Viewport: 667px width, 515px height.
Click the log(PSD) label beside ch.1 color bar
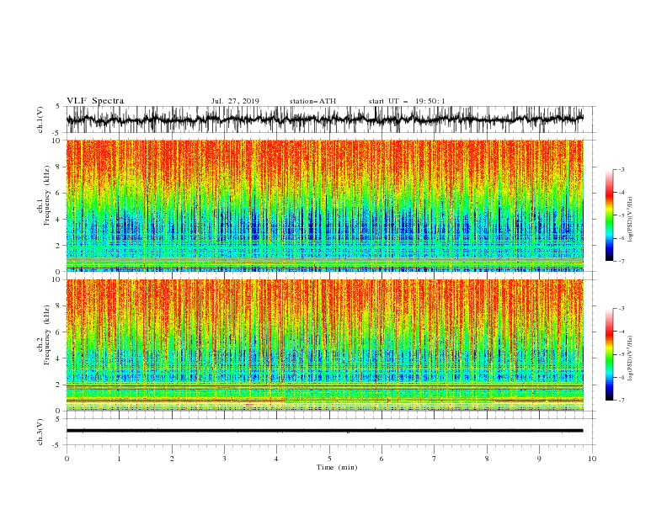click(630, 220)
